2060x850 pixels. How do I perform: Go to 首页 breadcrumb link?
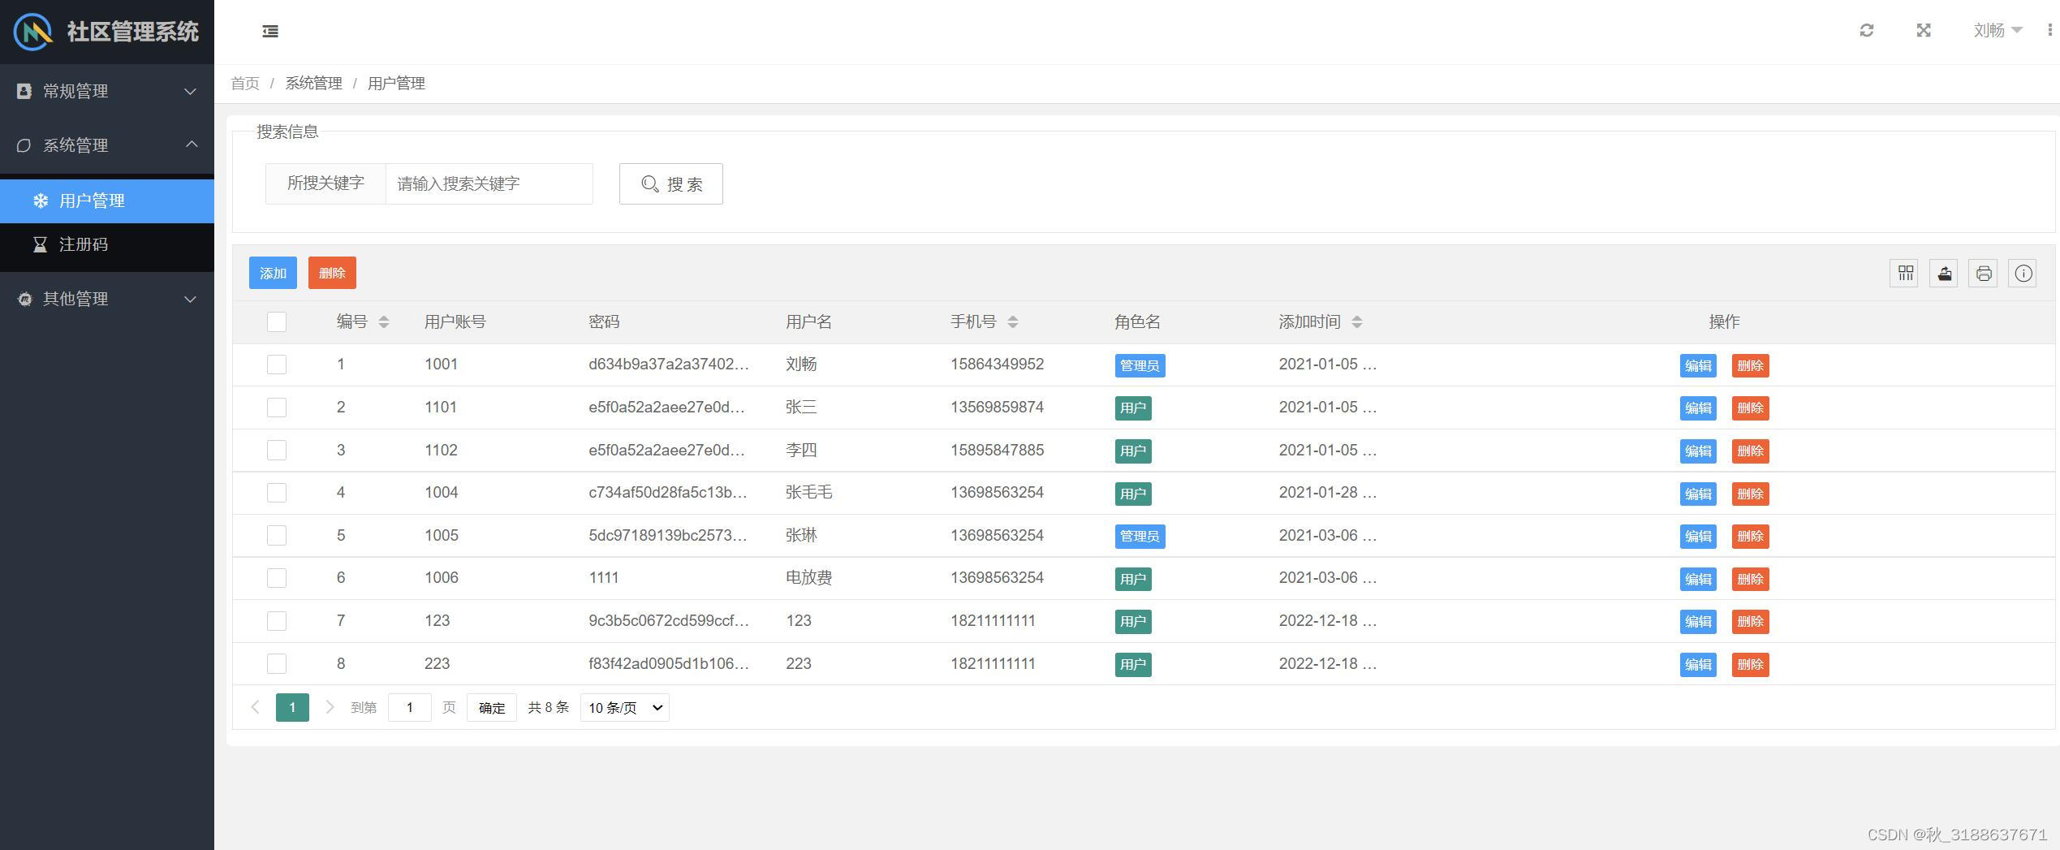(245, 84)
